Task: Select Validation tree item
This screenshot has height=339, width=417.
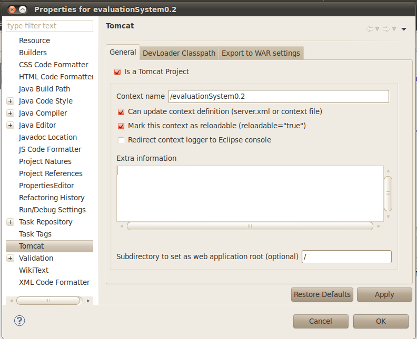Action: pos(36,258)
